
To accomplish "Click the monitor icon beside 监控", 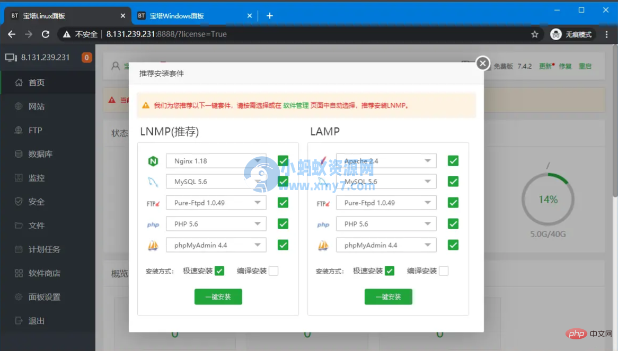I will (19, 178).
